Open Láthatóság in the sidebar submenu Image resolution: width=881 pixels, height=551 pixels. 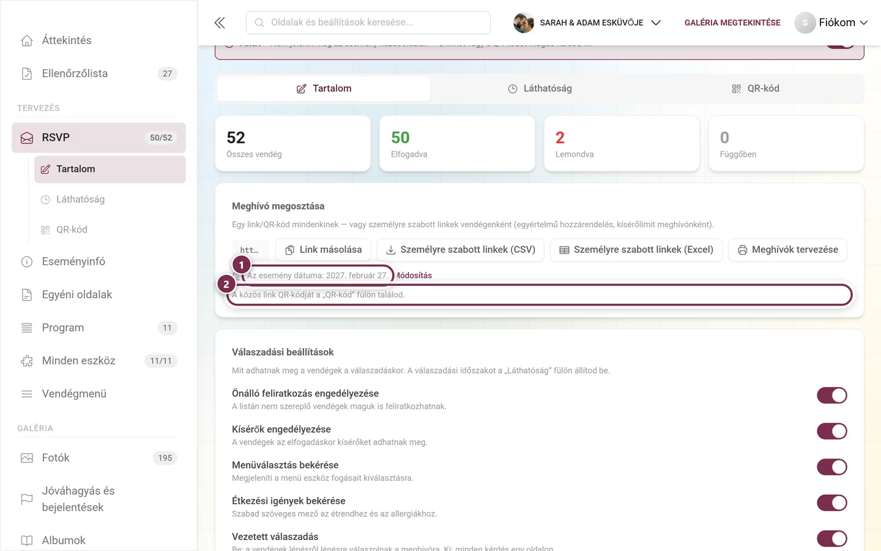110,200
